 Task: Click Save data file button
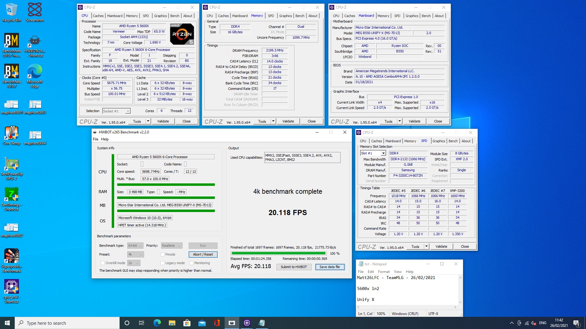click(330, 267)
